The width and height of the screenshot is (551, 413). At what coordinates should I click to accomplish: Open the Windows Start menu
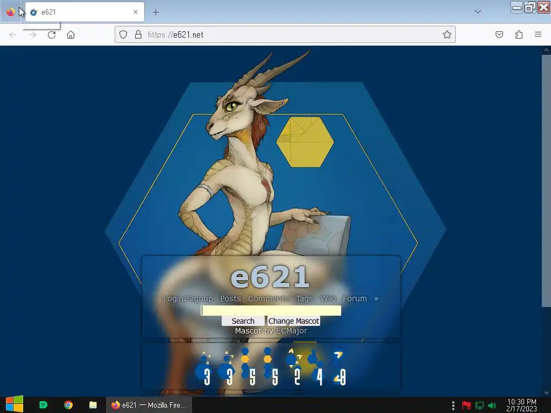point(15,404)
